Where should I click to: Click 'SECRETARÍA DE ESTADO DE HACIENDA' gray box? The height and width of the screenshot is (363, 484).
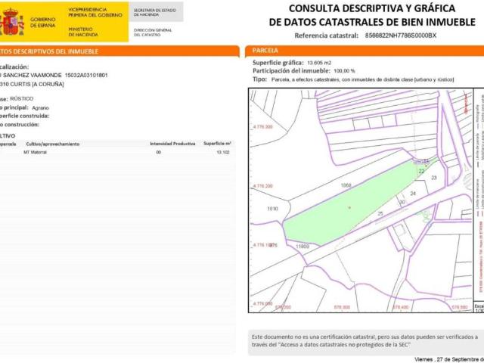tap(154, 12)
